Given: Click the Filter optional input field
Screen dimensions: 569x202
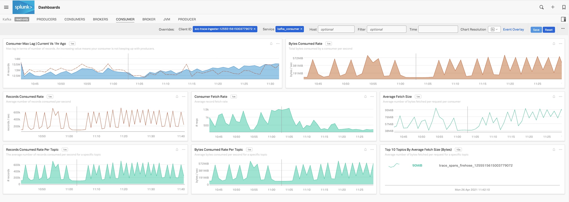Looking at the screenshot, I should [386, 29].
